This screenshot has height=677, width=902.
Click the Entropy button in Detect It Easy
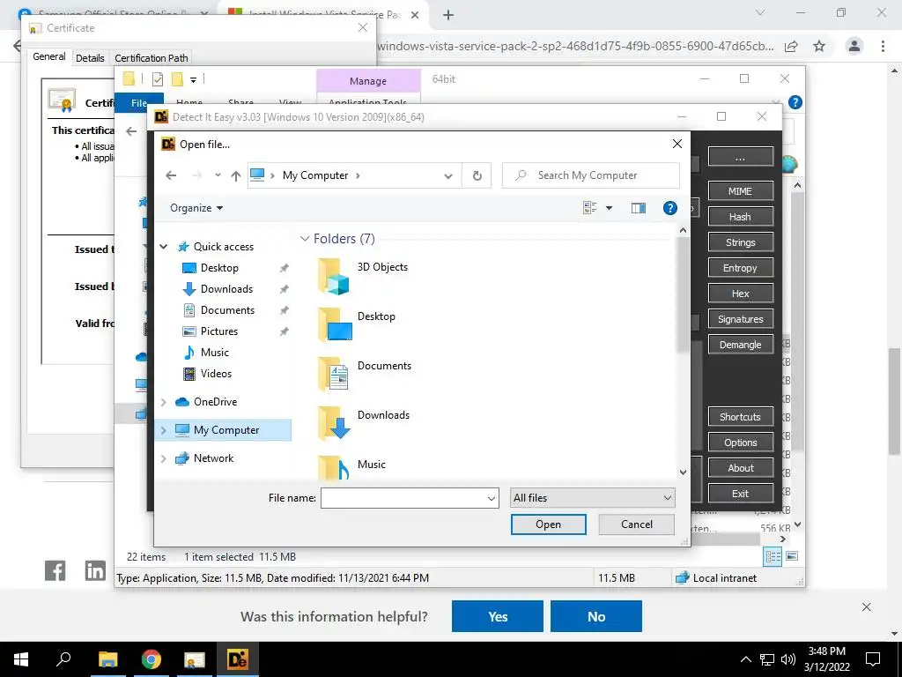click(740, 268)
